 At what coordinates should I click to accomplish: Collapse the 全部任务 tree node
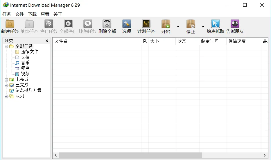click(6, 47)
